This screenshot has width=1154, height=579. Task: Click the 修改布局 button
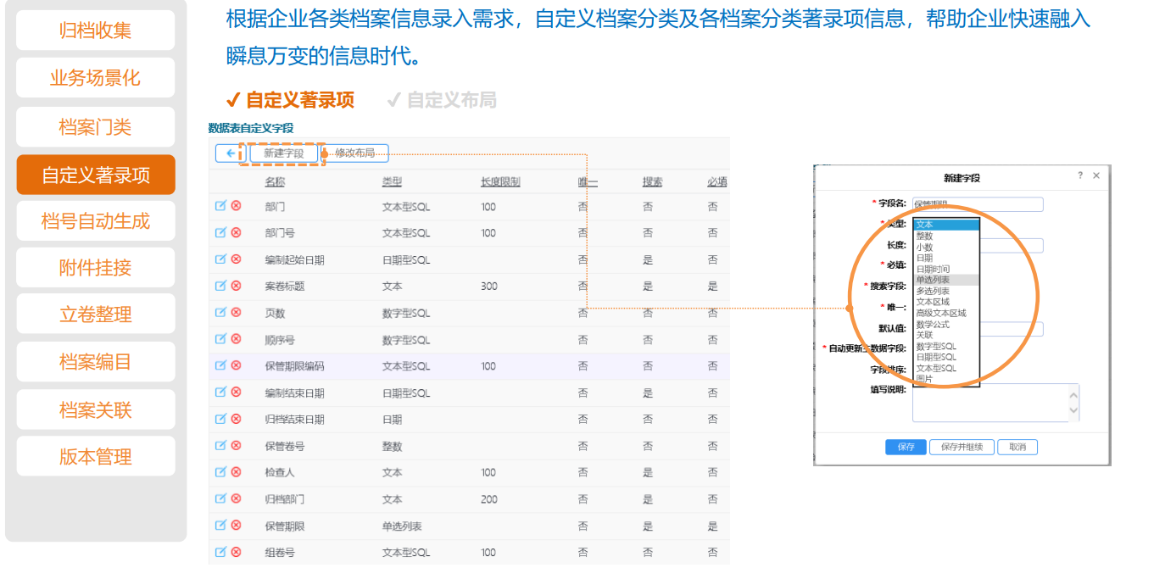click(354, 153)
